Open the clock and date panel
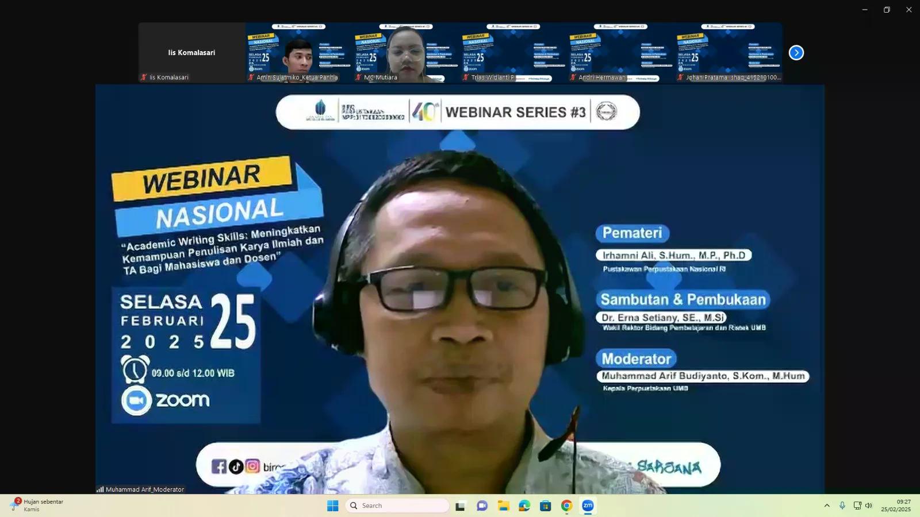The height and width of the screenshot is (517, 920). click(x=895, y=506)
